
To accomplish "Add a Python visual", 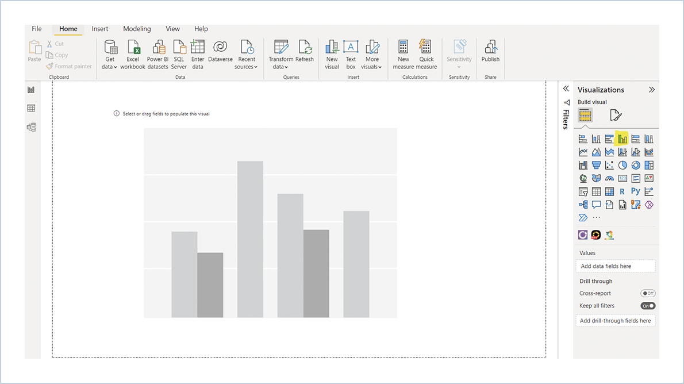I will coord(635,191).
